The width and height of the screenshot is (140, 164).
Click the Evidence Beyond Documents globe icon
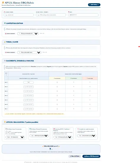tap(30, 129)
